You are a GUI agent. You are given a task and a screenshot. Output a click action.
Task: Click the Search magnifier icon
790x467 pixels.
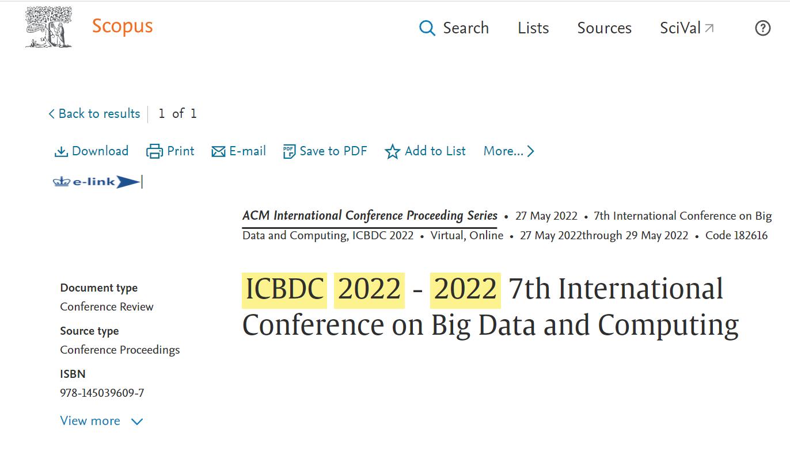click(427, 28)
